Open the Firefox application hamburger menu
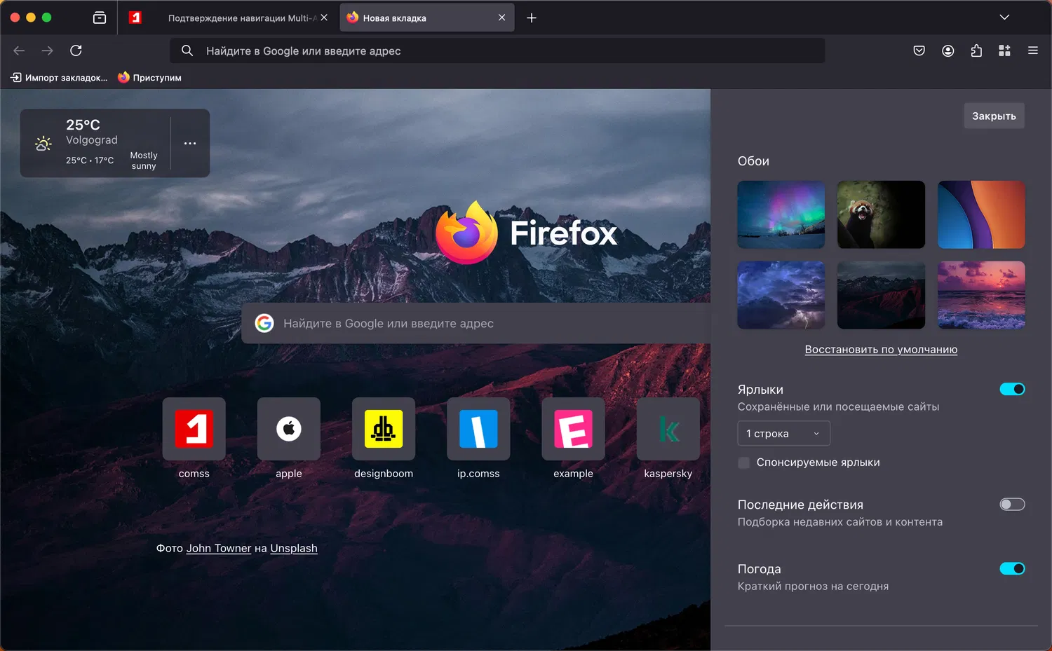 (1033, 50)
